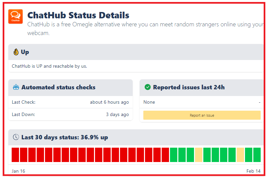This screenshot has width=268, height=177.
Task: Select the first yellow status bar
Action: pos(199,155)
